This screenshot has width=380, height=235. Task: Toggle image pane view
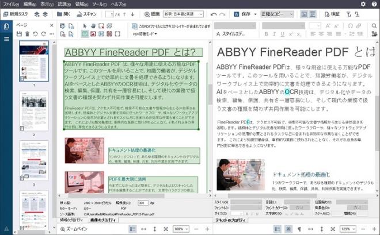pos(304,14)
